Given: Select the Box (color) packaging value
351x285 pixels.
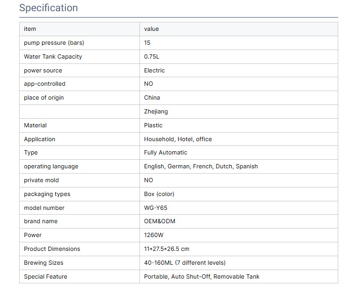Looking at the screenshot, I should pos(159,194).
